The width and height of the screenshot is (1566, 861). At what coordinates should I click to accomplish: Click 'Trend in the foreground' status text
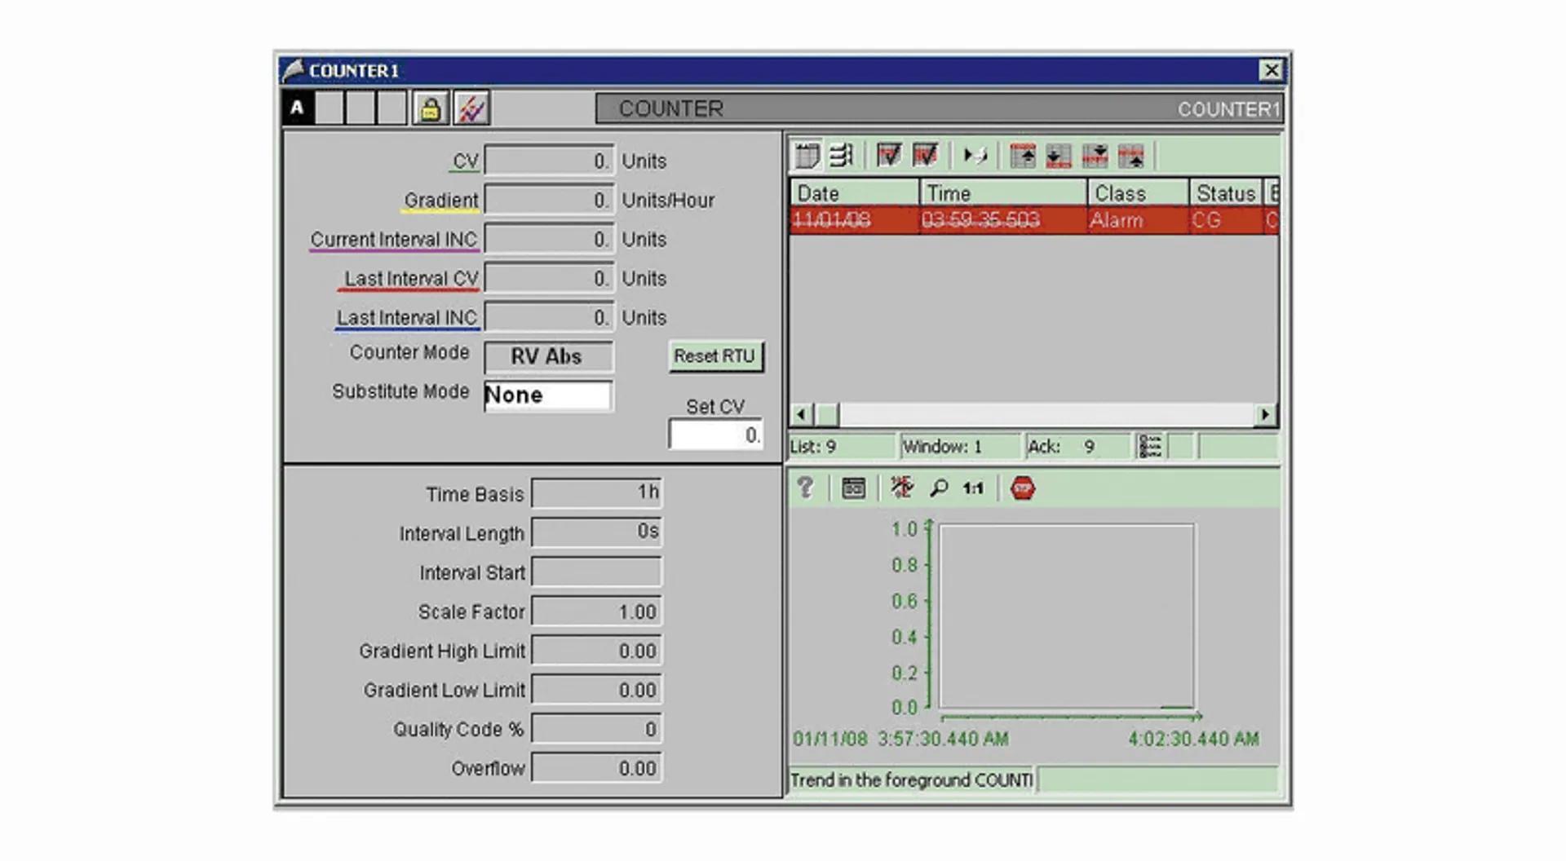pyautogui.click(x=911, y=780)
